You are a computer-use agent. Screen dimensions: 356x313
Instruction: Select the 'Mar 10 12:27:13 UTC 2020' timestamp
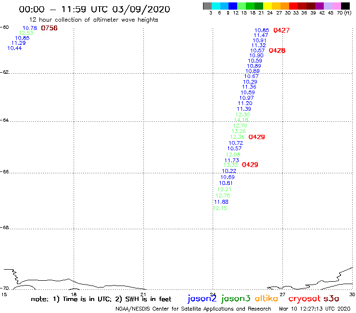coord(315,309)
